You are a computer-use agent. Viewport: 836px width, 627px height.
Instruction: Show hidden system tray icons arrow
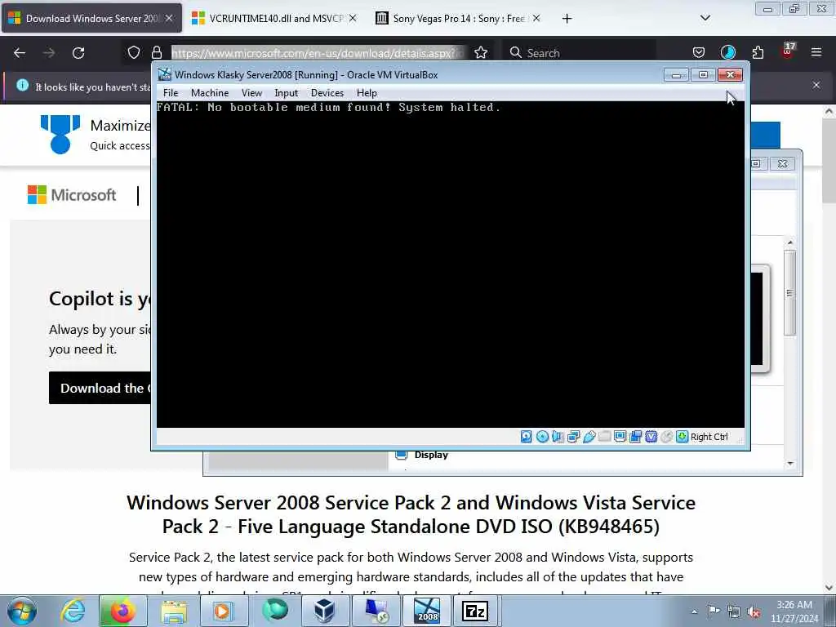point(694,611)
